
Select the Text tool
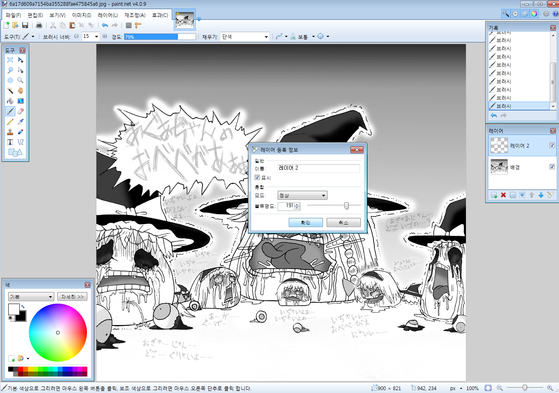(x=10, y=142)
